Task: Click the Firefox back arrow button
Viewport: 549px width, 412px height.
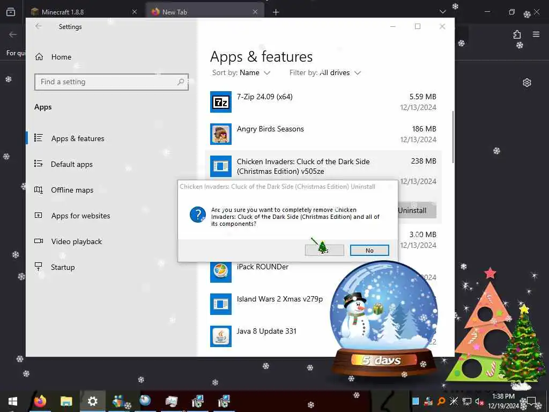Action: click(13, 34)
